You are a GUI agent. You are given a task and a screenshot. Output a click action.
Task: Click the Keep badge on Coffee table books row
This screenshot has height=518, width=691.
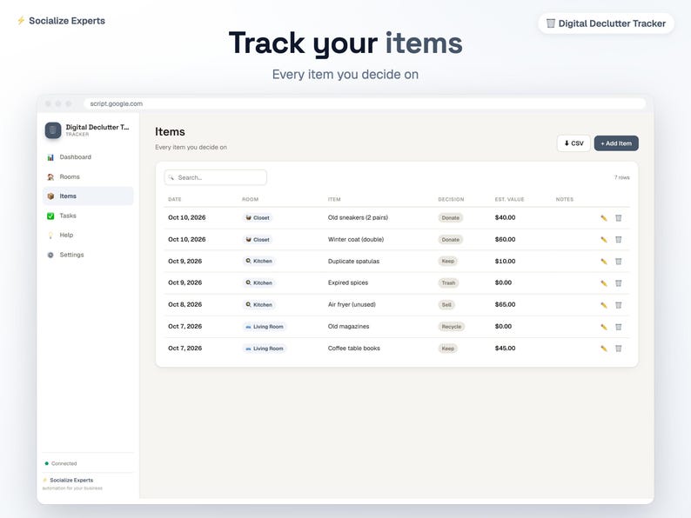coord(447,349)
